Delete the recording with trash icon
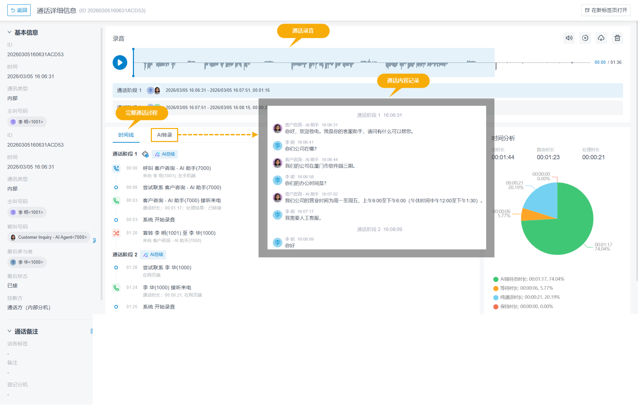This screenshot has width=638, height=406. coord(617,38)
